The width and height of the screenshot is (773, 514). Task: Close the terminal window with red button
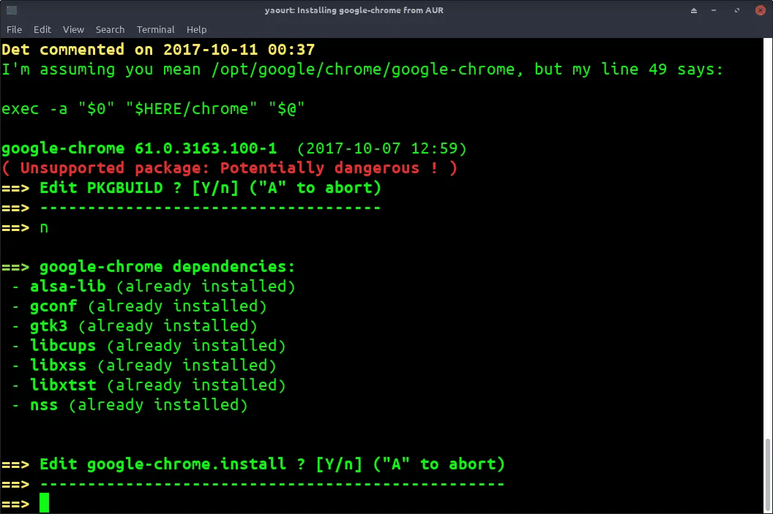click(x=760, y=10)
